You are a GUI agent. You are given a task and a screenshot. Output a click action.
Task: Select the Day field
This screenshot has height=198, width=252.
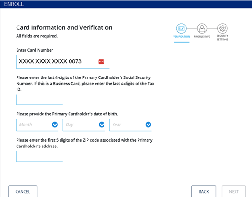point(84,125)
